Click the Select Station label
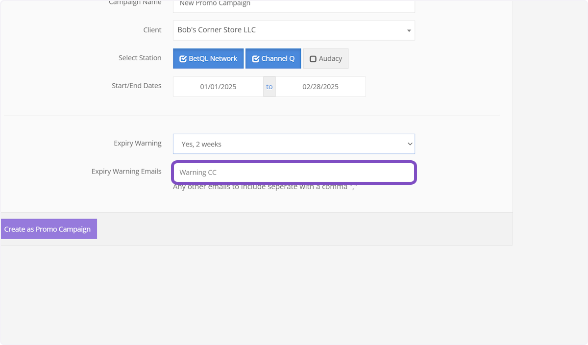 140,58
